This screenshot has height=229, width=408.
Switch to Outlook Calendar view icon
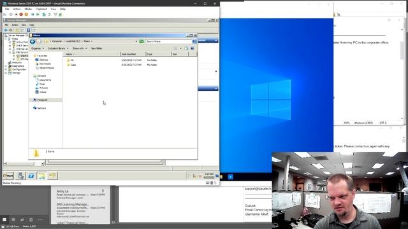point(13,219)
